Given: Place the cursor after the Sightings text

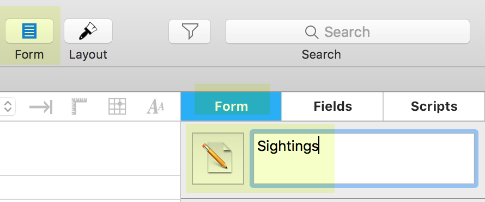Looking at the screenshot, I should (319, 146).
